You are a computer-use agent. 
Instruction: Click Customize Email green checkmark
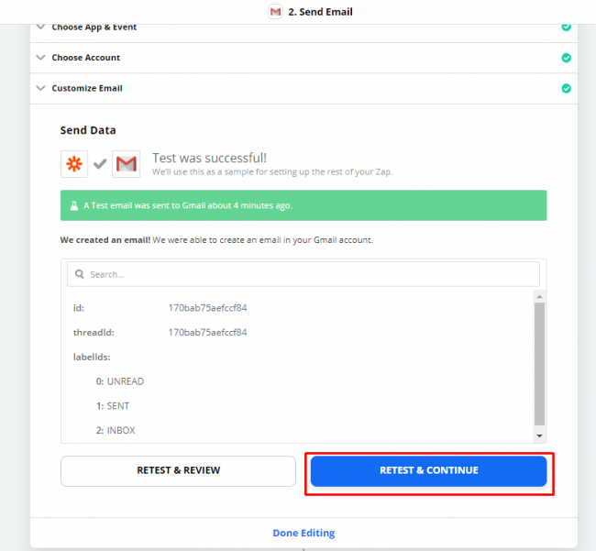click(x=566, y=89)
